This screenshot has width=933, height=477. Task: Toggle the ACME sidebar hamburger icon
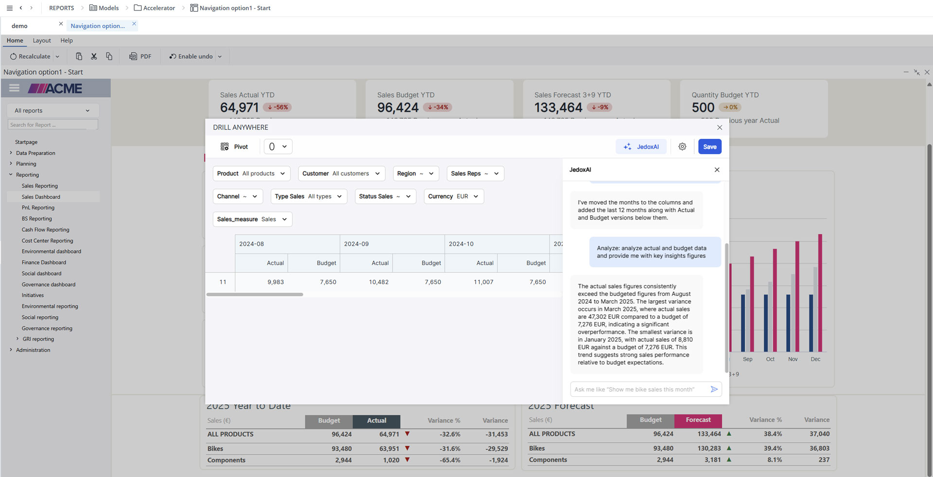14,88
